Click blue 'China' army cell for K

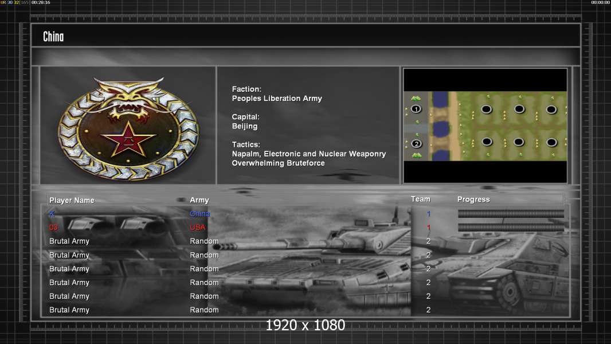click(200, 213)
